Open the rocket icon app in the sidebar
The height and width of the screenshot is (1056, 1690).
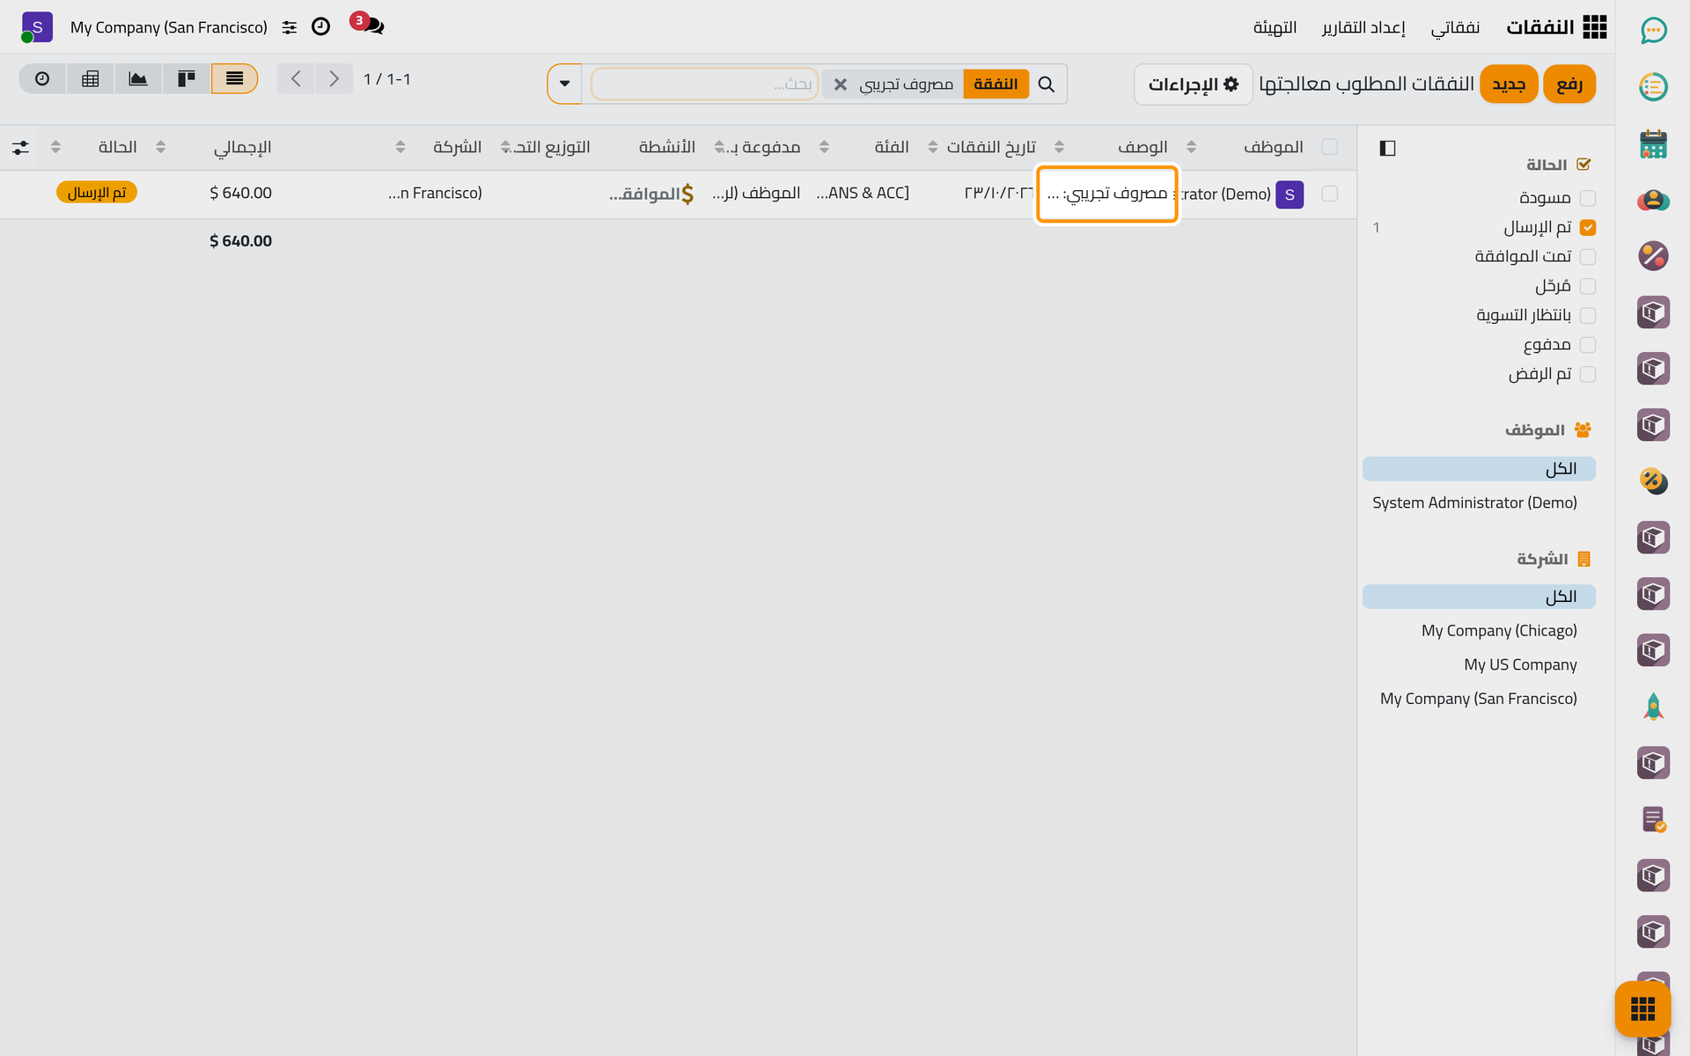pyautogui.click(x=1653, y=707)
